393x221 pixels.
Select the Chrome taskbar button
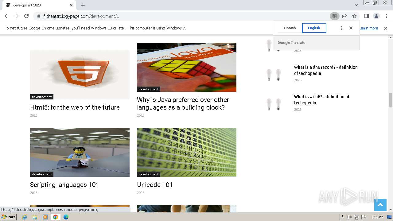[x=55, y=217]
